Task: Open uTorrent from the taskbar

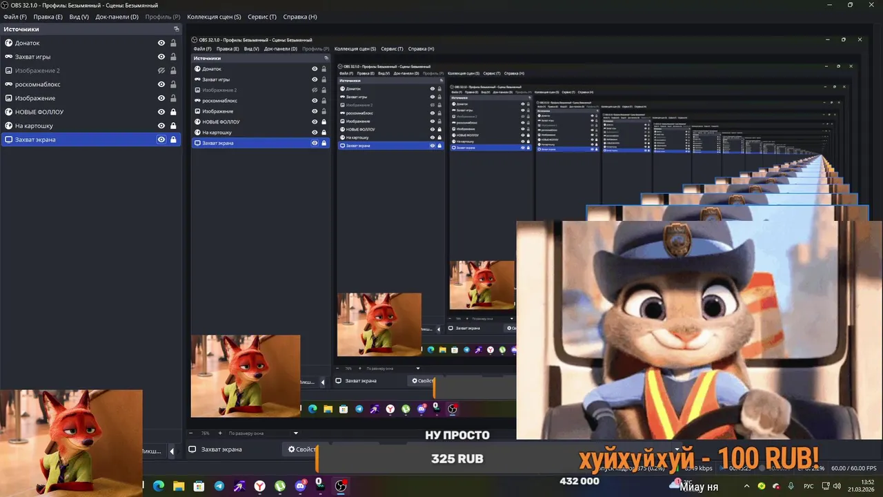Action: click(280, 486)
